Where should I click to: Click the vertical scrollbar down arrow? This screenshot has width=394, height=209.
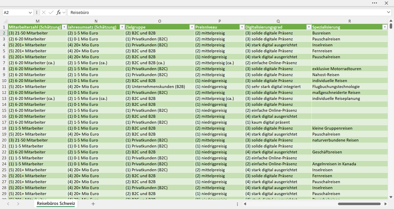point(391,197)
